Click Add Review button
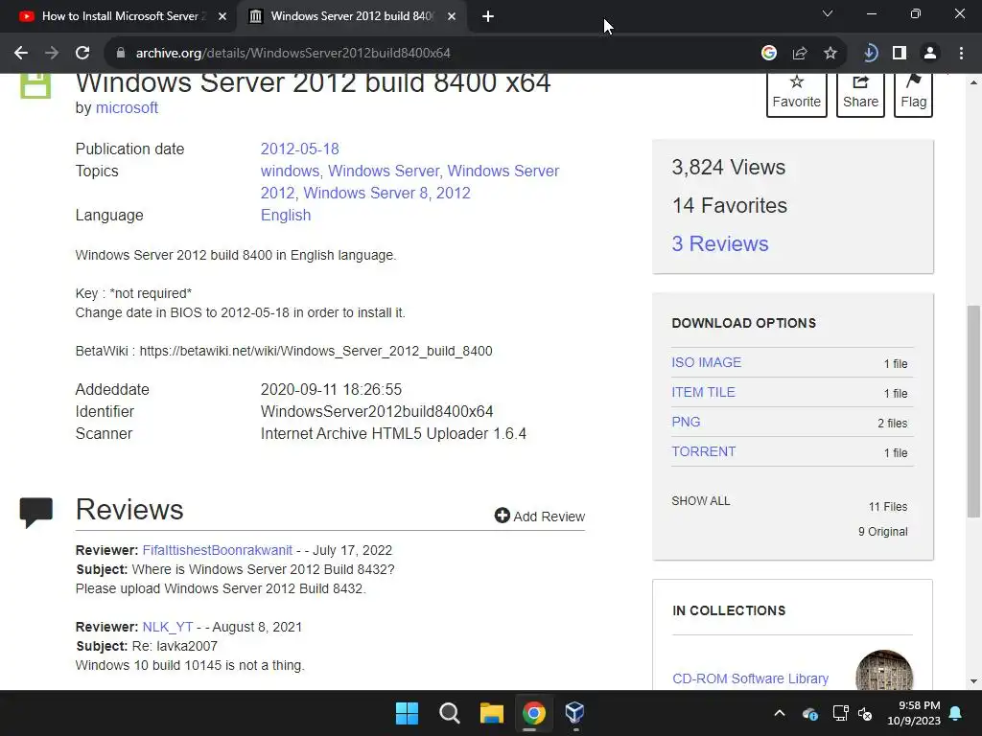 point(539,516)
